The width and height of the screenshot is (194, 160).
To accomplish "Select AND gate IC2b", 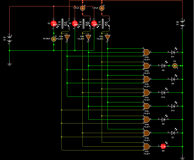I will [x=147, y=52].
